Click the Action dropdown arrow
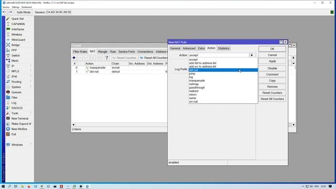Screen dimensions: 336x189 251,55
